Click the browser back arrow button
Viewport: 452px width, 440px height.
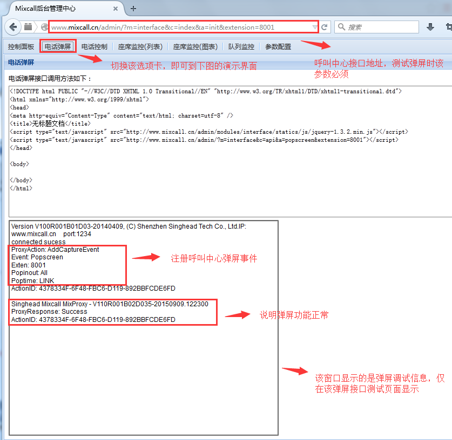tap(13, 27)
